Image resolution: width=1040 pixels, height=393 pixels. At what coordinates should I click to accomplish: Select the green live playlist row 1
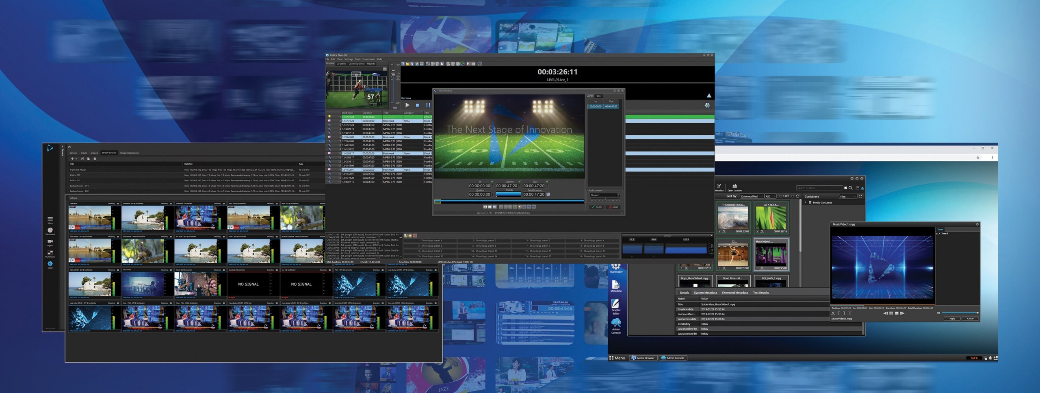379,117
